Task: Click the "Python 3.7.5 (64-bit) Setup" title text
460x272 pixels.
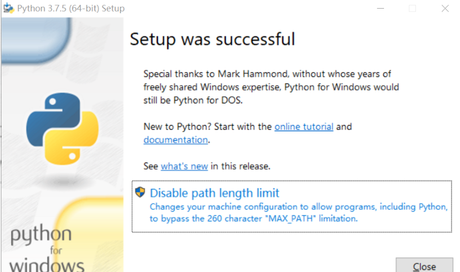Action: coord(71,9)
